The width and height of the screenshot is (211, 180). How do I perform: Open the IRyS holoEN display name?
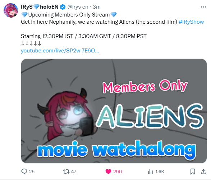click(x=40, y=7)
